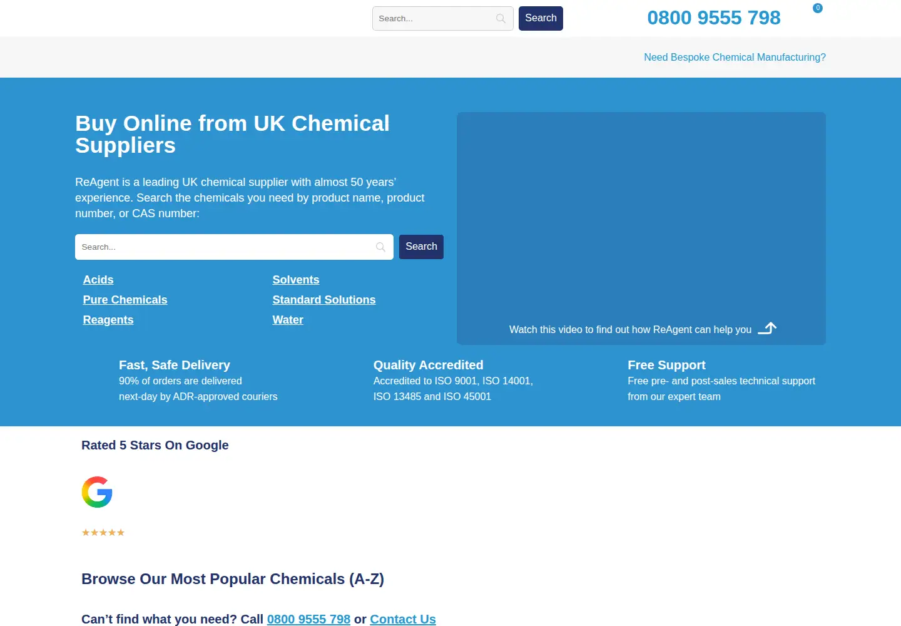Click the hero section Search button

421,247
